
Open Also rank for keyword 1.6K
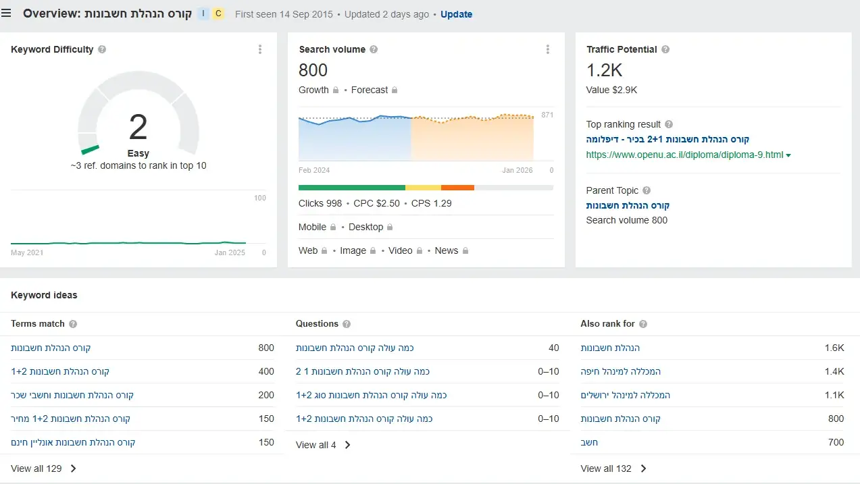pyautogui.click(x=610, y=348)
